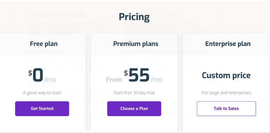Click the faded Ratings & Reviews heading
This screenshot has height=133, width=270.
(49, 14)
